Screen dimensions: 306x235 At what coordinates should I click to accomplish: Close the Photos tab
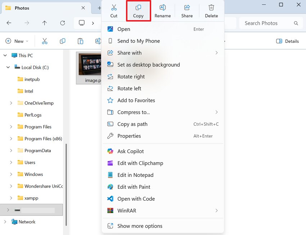[83, 8]
